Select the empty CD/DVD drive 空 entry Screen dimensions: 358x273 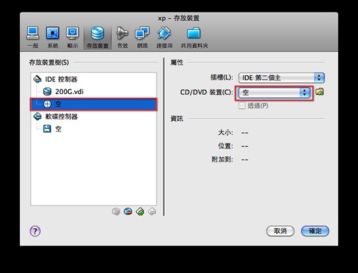(x=94, y=104)
